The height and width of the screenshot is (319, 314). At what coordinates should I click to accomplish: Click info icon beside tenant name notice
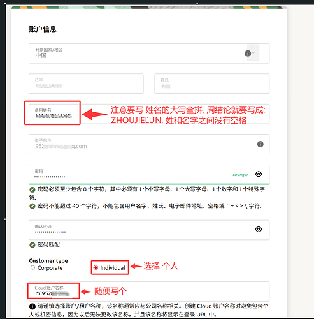click(32, 306)
